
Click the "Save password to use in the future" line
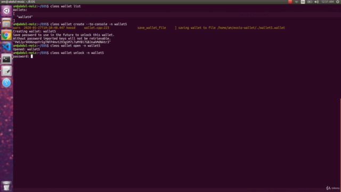pyautogui.click(x=63, y=35)
